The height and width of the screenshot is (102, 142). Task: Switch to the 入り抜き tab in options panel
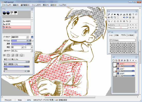(x=130, y=35)
